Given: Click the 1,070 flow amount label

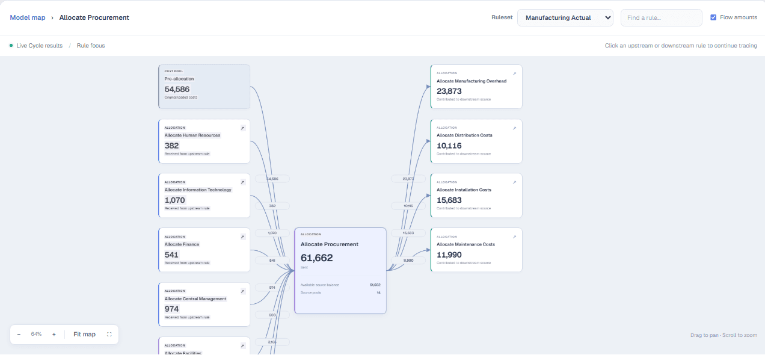Looking at the screenshot, I should pos(272,233).
